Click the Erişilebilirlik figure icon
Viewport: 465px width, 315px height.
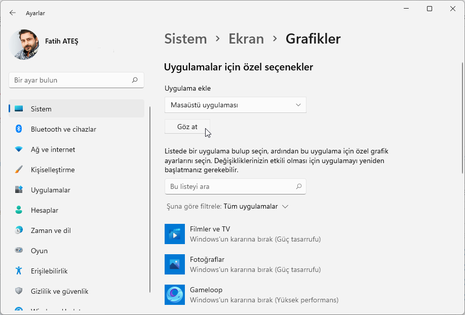(x=19, y=270)
